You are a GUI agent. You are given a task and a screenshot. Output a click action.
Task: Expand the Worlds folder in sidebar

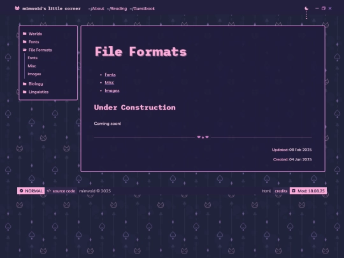pos(35,34)
